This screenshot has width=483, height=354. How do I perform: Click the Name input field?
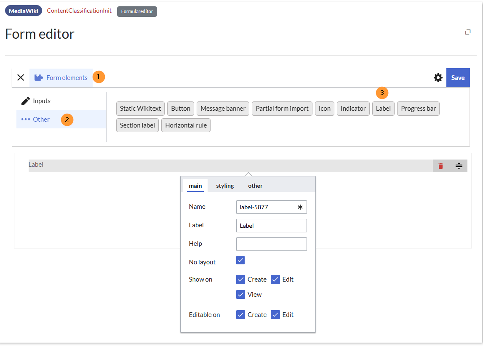(x=267, y=207)
